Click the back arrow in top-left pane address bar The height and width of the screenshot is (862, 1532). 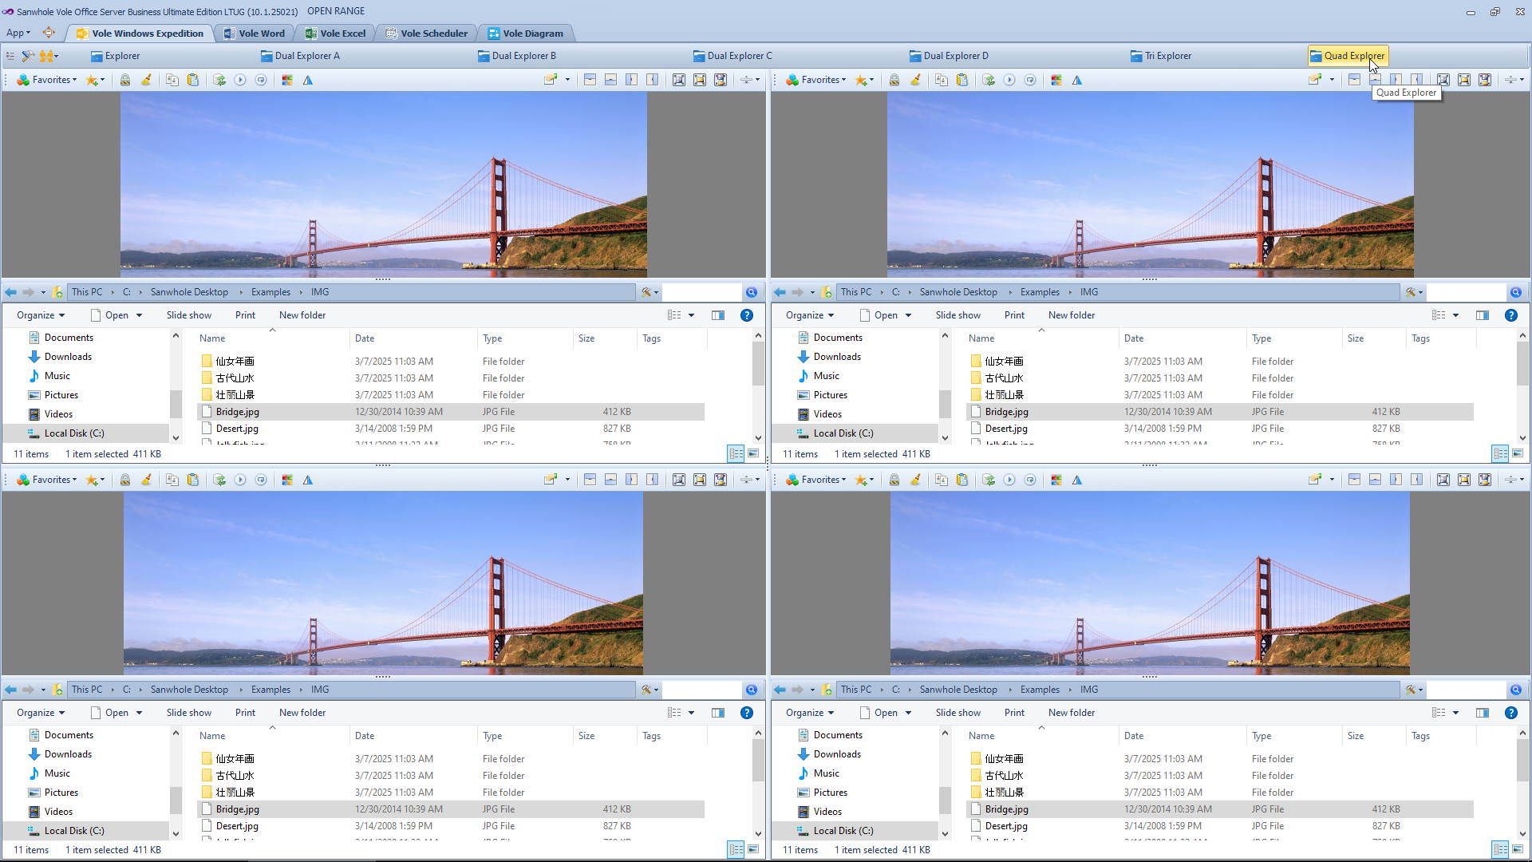[10, 292]
